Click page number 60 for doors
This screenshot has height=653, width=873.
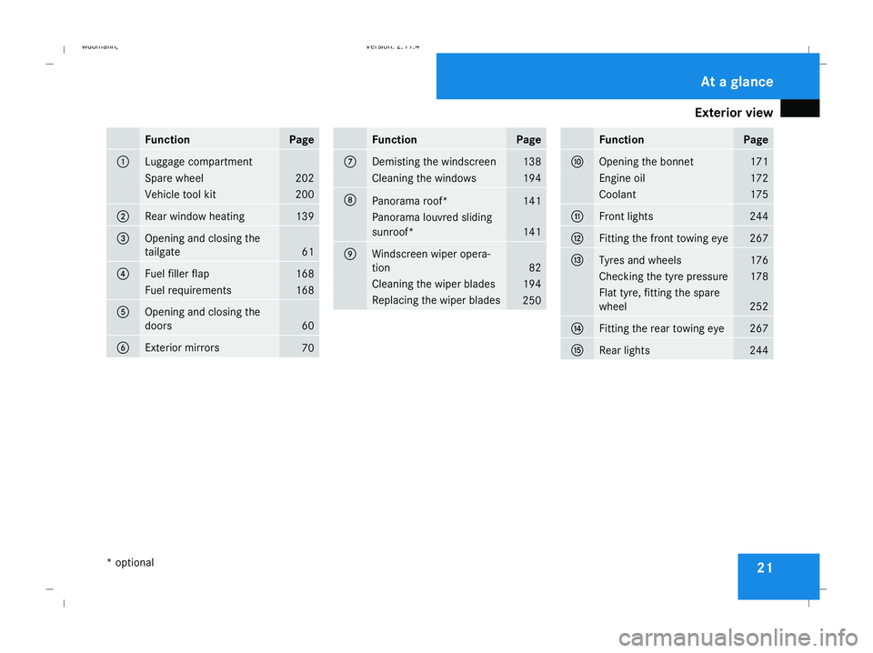(x=308, y=326)
